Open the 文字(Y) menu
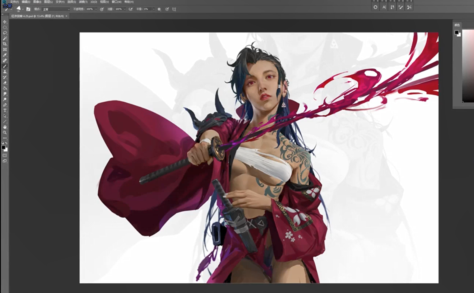Image resolution: width=474 pixels, height=293 pixels. (x=60, y=2)
